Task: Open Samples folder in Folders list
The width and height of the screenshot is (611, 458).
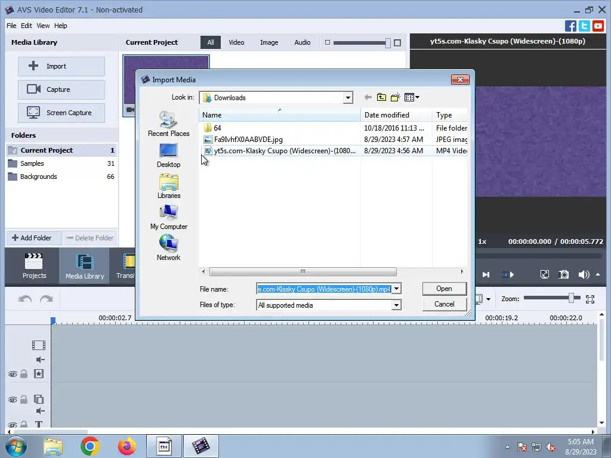Action: pyautogui.click(x=61, y=163)
